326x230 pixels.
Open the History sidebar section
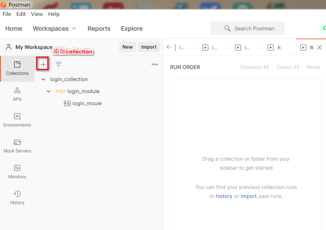[x=17, y=198]
